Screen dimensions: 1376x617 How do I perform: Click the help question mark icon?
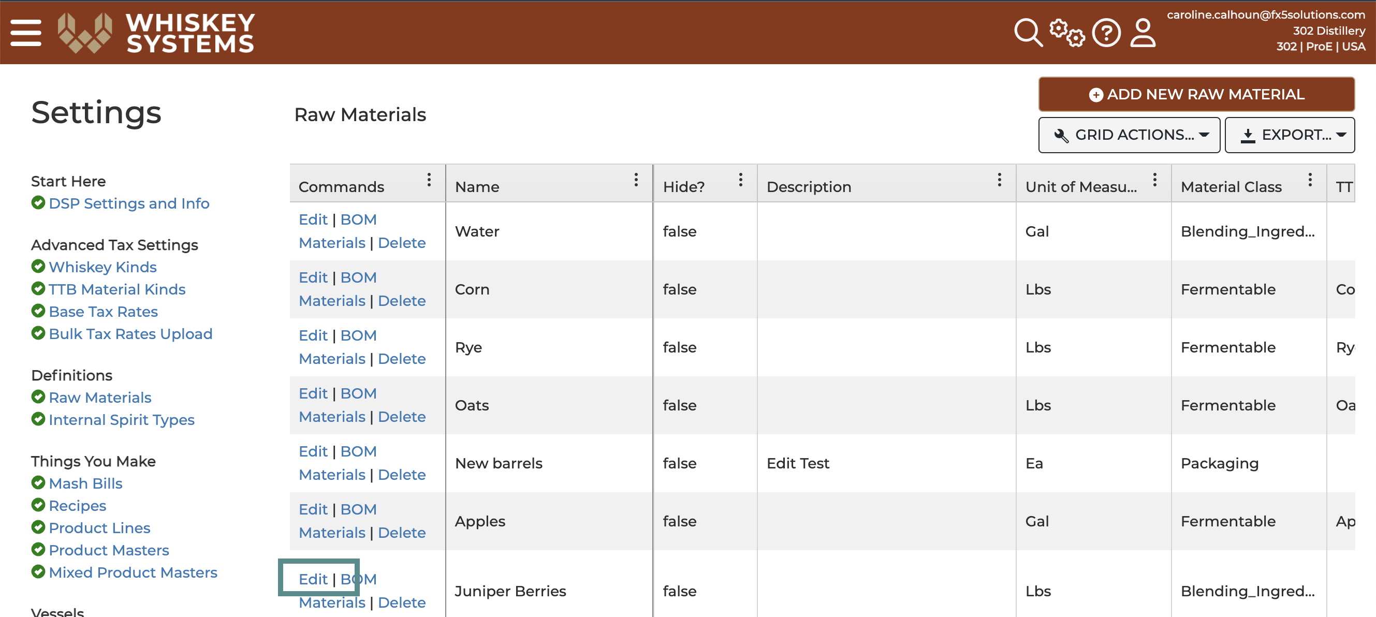(x=1106, y=33)
